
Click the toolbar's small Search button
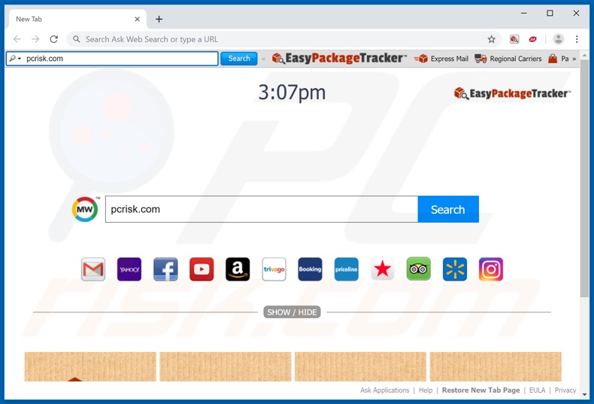point(239,59)
